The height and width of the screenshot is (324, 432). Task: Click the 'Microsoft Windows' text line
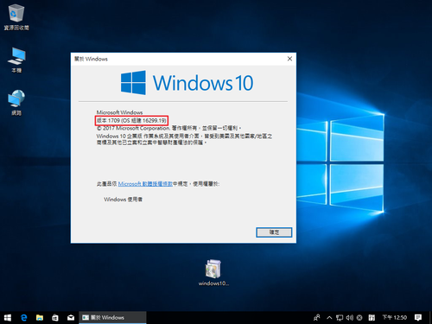[119, 112]
